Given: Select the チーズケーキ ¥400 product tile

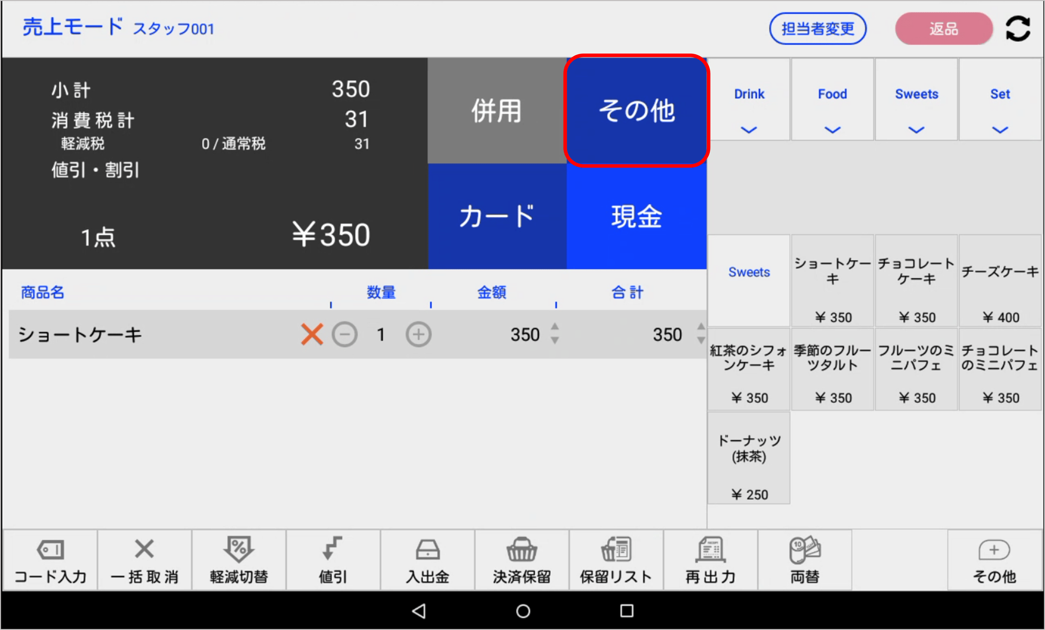Looking at the screenshot, I should click(x=1000, y=281).
